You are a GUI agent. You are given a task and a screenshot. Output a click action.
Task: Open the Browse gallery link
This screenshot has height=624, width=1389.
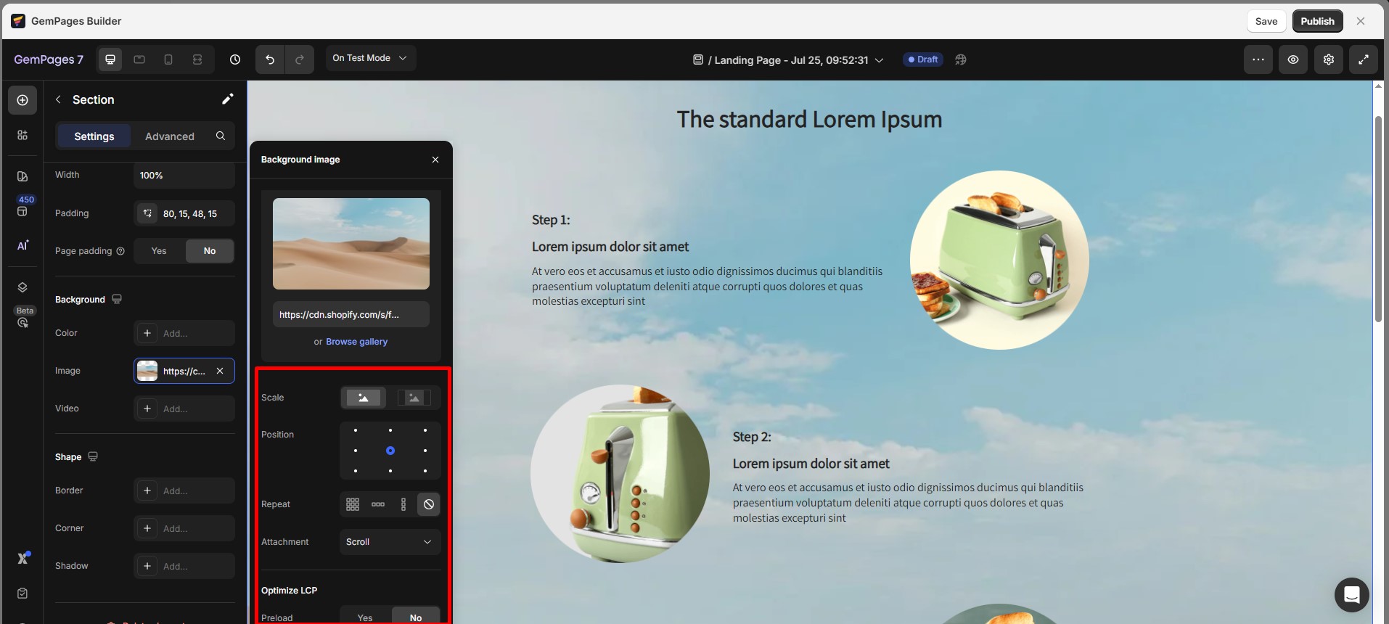[356, 342]
